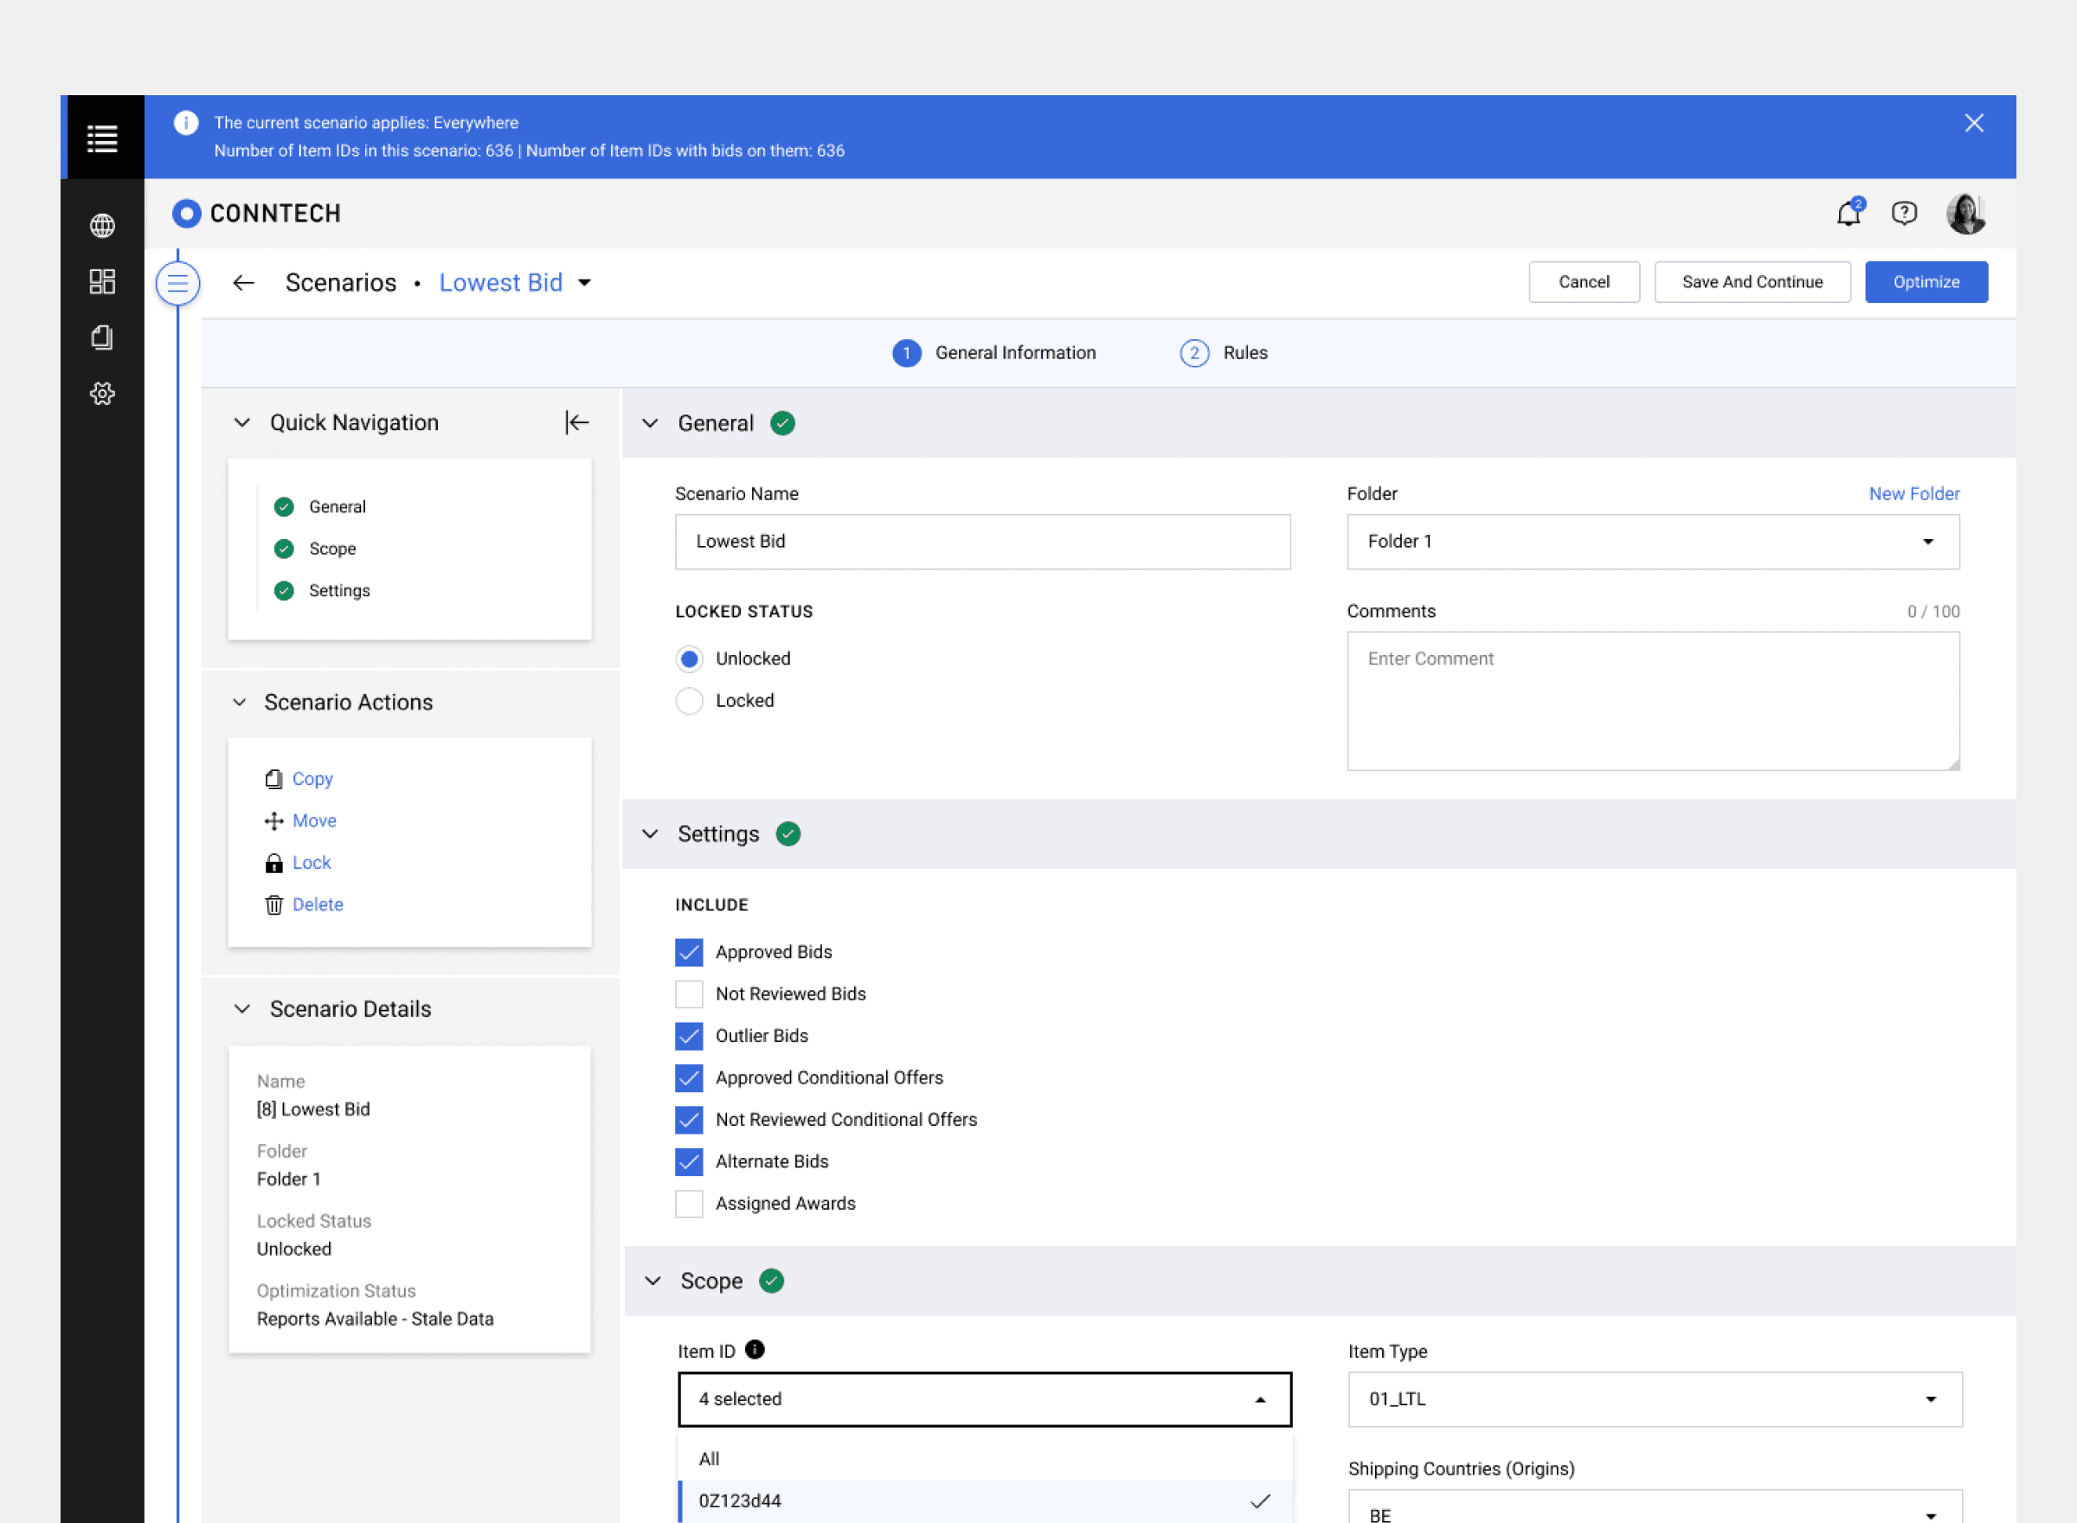Collapse the Settings section
The width and height of the screenshot is (2077, 1523).
point(650,834)
